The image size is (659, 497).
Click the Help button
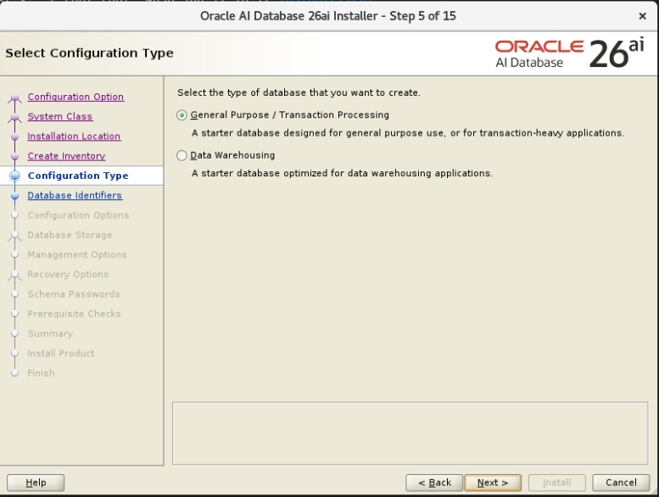(36, 483)
